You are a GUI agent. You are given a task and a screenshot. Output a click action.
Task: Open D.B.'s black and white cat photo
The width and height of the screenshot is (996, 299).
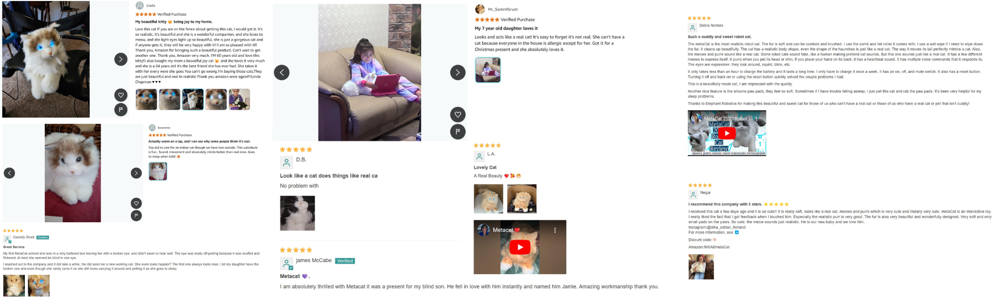click(x=297, y=213)
